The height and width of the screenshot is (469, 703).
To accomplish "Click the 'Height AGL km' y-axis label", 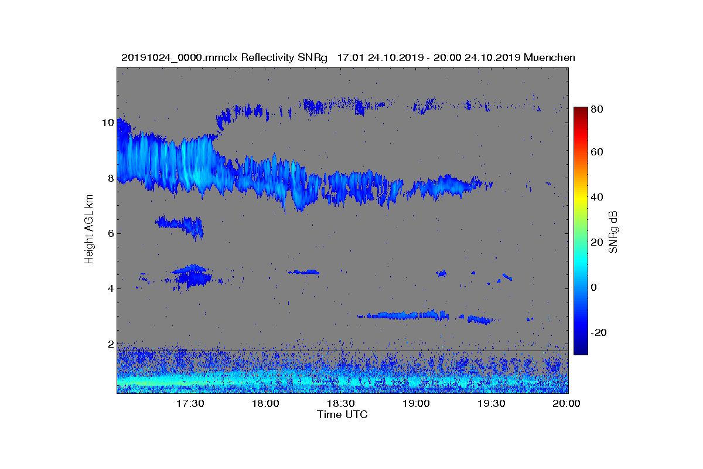I will [x=89, y=230].
